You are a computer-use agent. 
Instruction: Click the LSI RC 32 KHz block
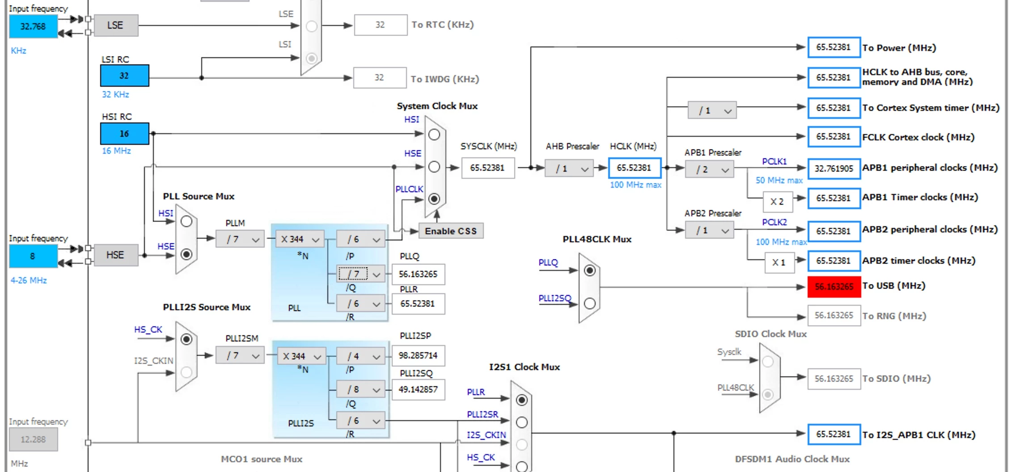[124, 76]
